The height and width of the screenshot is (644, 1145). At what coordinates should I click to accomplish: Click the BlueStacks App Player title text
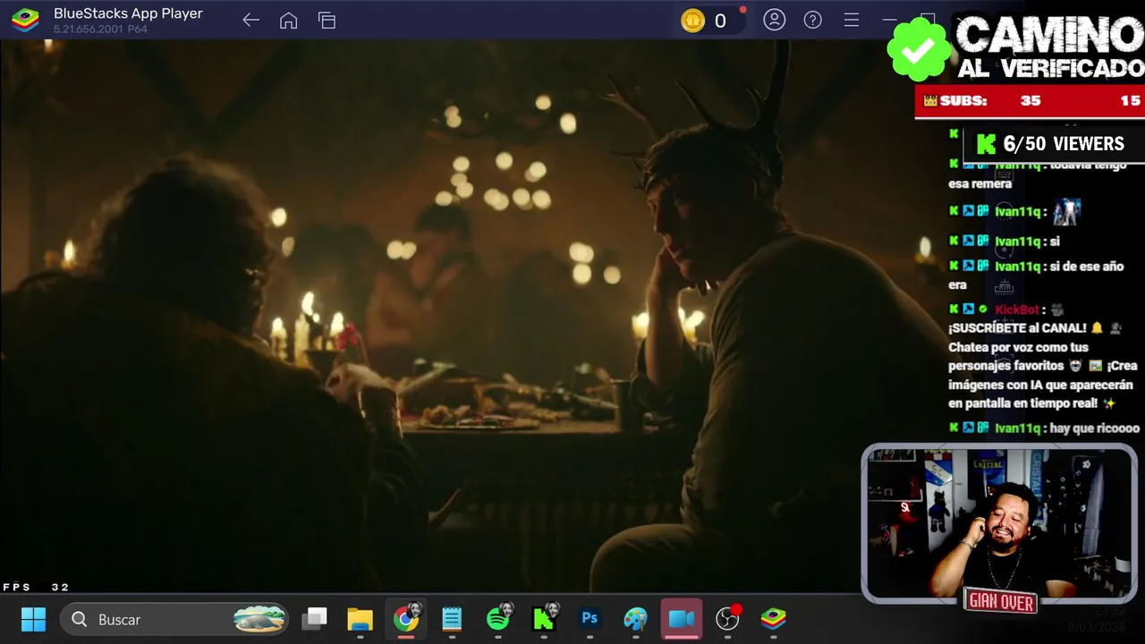tap(128, 13)
